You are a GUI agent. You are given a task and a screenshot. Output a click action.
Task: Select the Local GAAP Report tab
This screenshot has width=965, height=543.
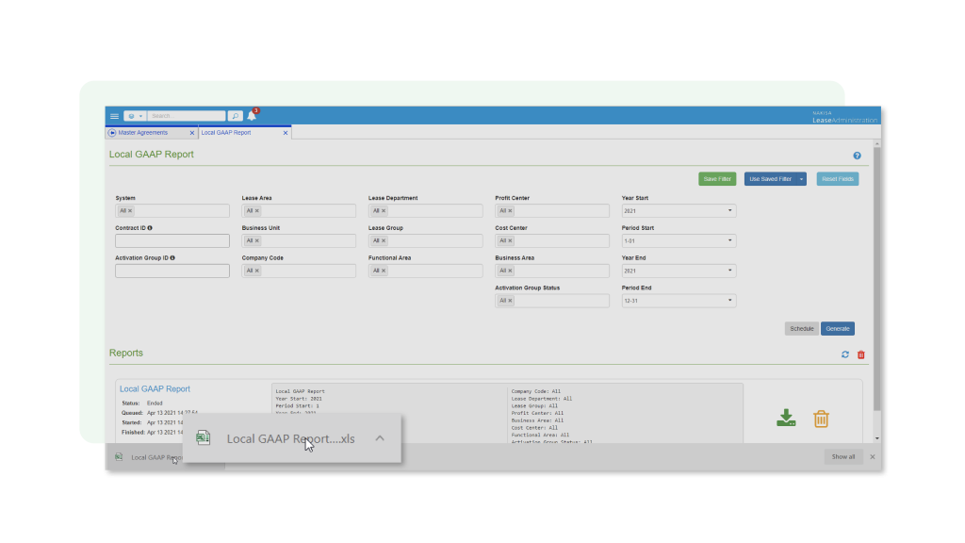coord(226,132)
